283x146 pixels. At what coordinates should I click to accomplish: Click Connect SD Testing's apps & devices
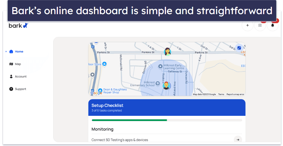[120, 140]
